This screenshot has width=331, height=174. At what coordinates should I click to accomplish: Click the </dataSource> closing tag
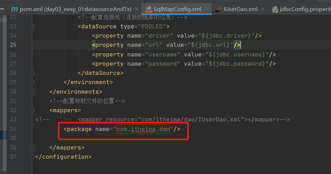tap(101, 73)
